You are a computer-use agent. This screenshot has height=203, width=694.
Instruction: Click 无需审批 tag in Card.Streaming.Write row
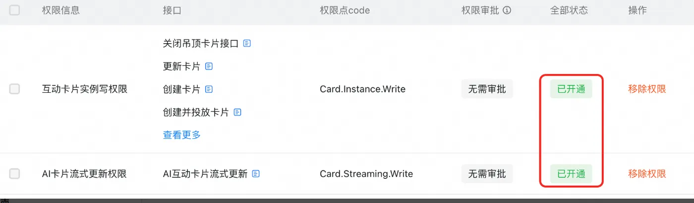(487, 174)
